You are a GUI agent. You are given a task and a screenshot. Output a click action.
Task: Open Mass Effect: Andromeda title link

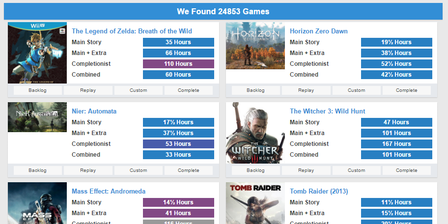pos(109,191)
